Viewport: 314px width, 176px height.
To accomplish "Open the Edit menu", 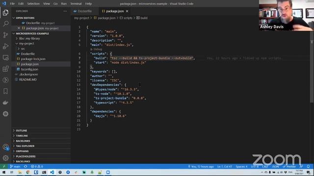I will (21, 3).
